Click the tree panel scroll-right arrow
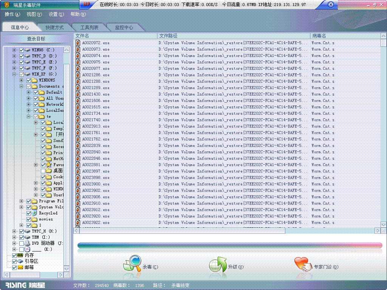 point(61,275)
